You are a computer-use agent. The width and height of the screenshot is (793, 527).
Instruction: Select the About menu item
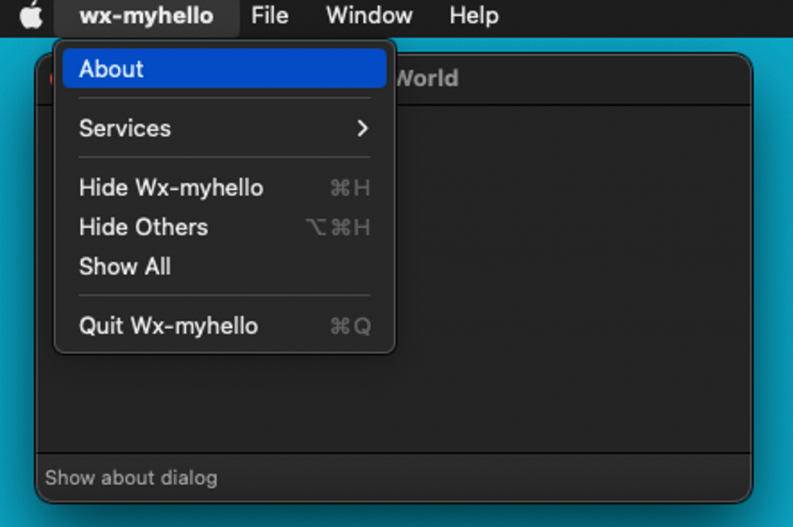(x=225, y=69)
